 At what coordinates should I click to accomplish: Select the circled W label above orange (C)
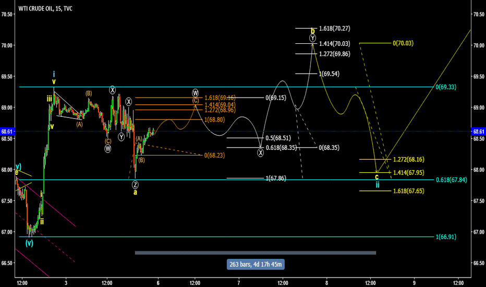(x=195, y=93)
